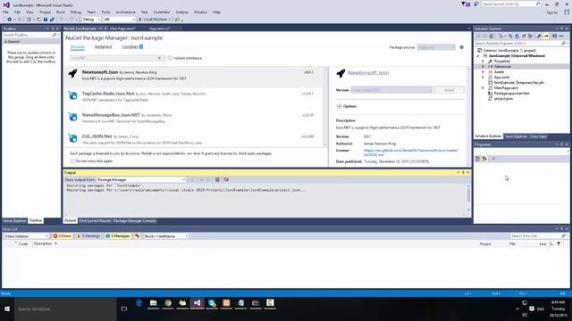Click the Save All toolbar icon

(52, 20)
